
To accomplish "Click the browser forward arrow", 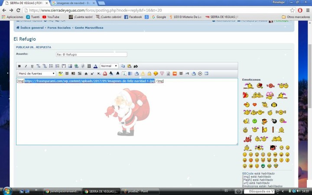I will [x=11, y=10].
